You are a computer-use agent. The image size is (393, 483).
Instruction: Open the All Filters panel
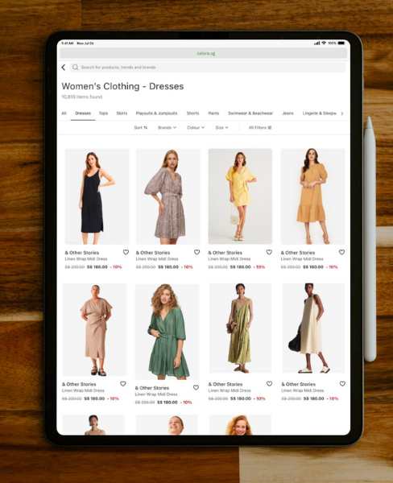pyautogui.click(x=260, y=127)
